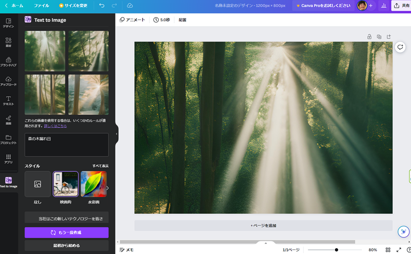Collapse the side panel with arrow handle

(117, 134)
